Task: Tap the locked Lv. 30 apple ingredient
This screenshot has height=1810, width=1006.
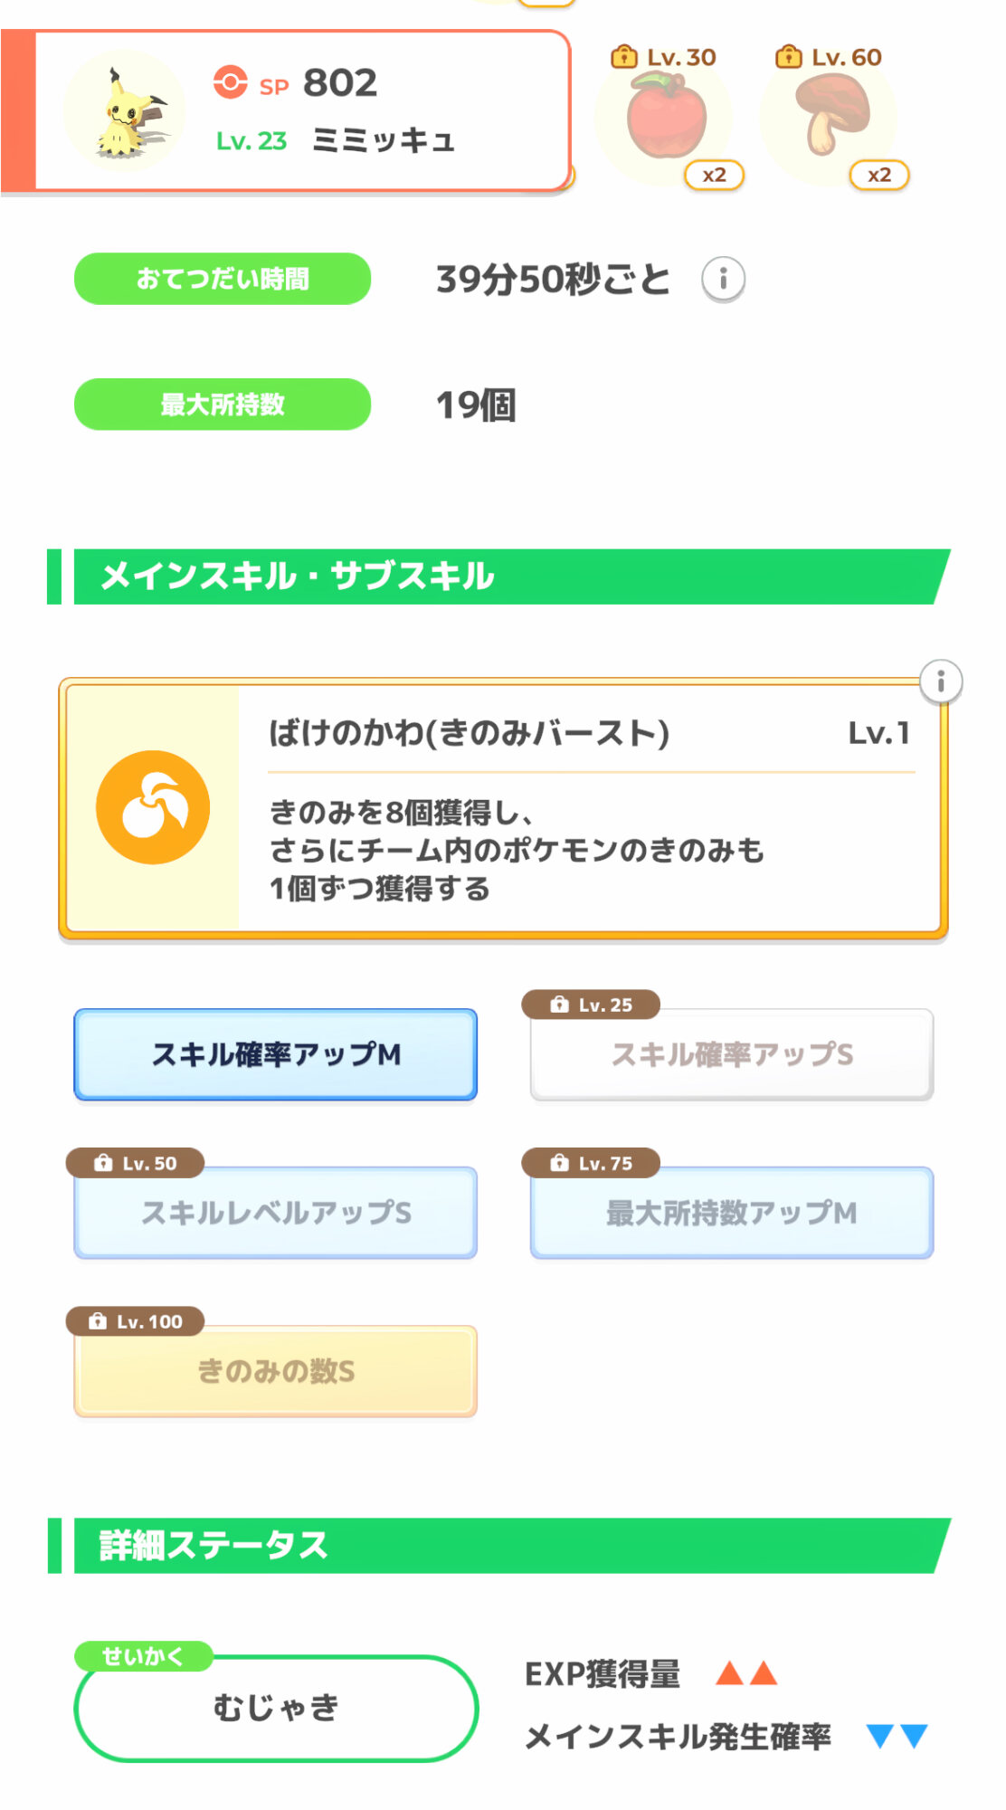Action: (x=666, y=118)
